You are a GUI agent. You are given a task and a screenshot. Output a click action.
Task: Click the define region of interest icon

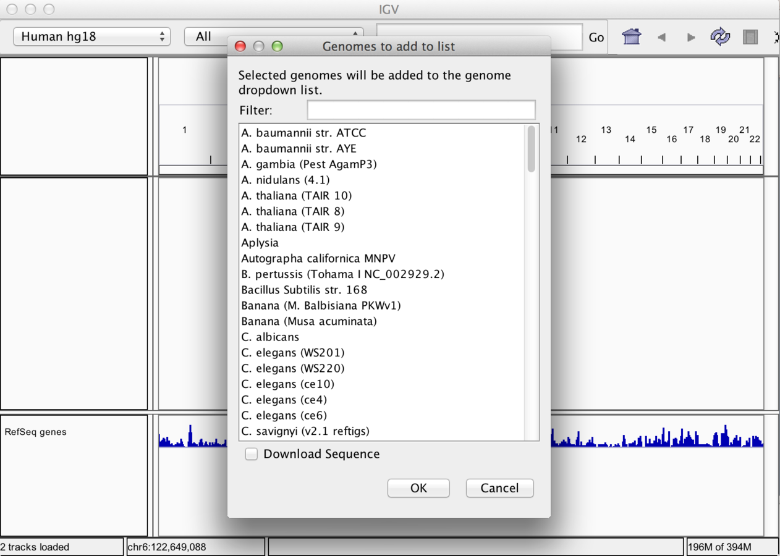[x=750, y=37]
